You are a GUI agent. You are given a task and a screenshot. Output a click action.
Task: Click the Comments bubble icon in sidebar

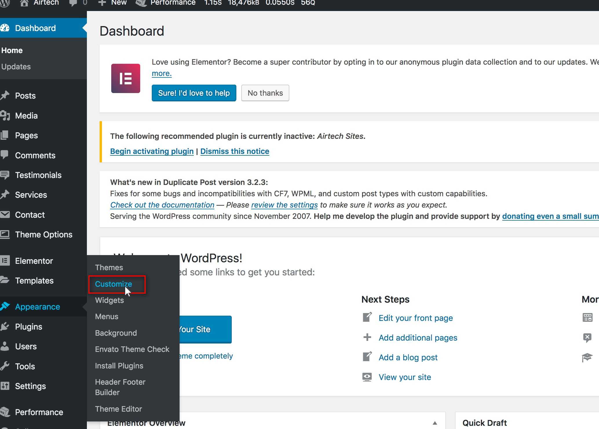5,155
